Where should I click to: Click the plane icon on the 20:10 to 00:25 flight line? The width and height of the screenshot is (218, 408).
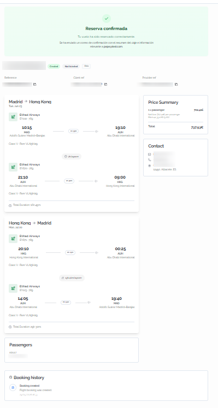[97, 253]
